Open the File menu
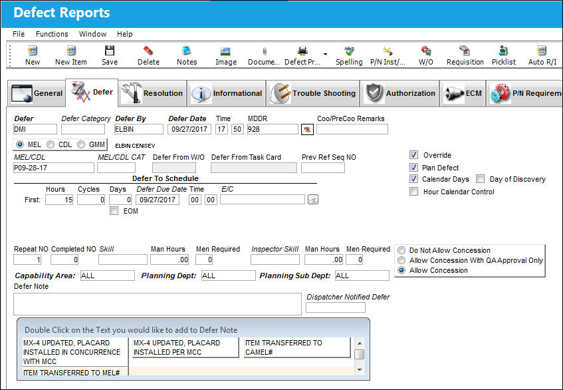This screenshot has height=390, width=563. tap(19, 34)
